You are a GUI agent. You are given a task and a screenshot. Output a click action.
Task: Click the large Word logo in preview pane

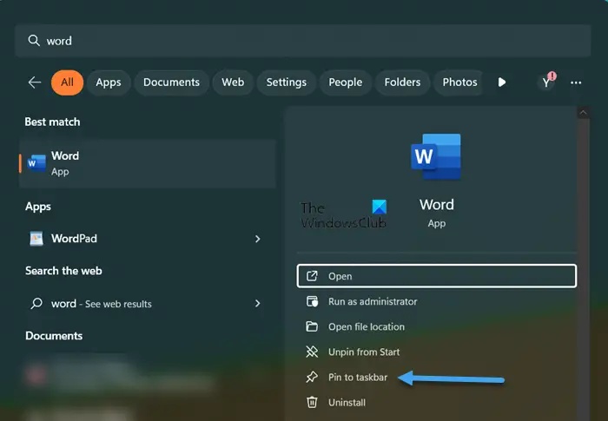coord(436,156)
